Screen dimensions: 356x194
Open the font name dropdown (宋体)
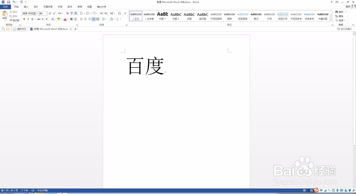(38, 14)
